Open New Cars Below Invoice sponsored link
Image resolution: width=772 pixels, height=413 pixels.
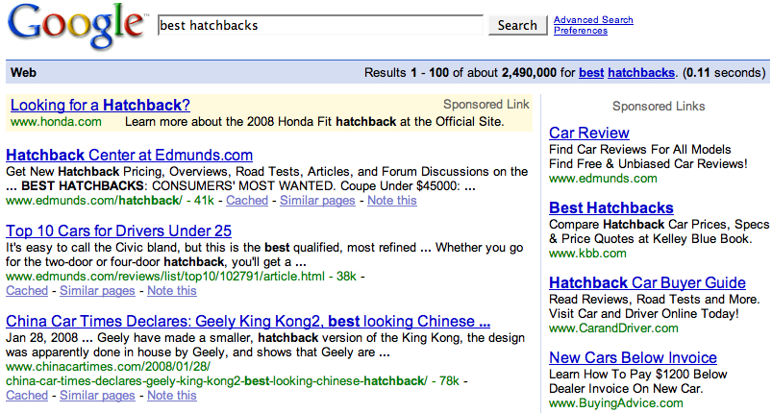pos(633,357)
